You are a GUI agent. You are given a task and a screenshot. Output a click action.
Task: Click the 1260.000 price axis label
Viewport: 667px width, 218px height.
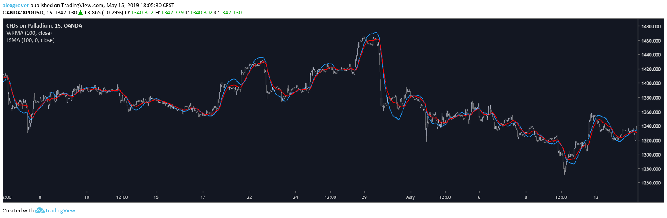click(x=651, y=183)
